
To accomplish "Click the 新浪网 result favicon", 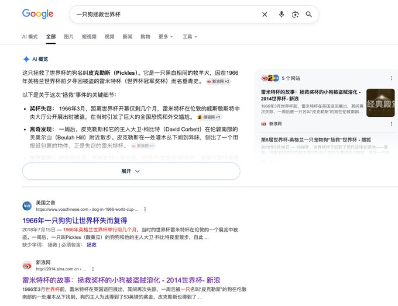I will click(x=27, y=266).
